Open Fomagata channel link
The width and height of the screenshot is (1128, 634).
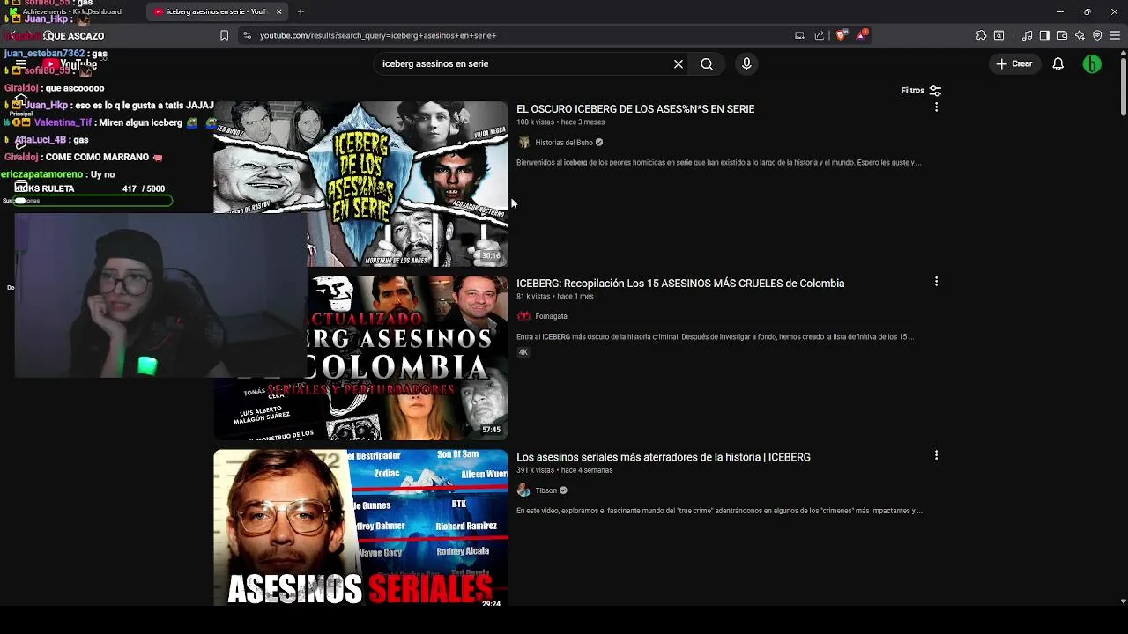click(x=552, y=316)
